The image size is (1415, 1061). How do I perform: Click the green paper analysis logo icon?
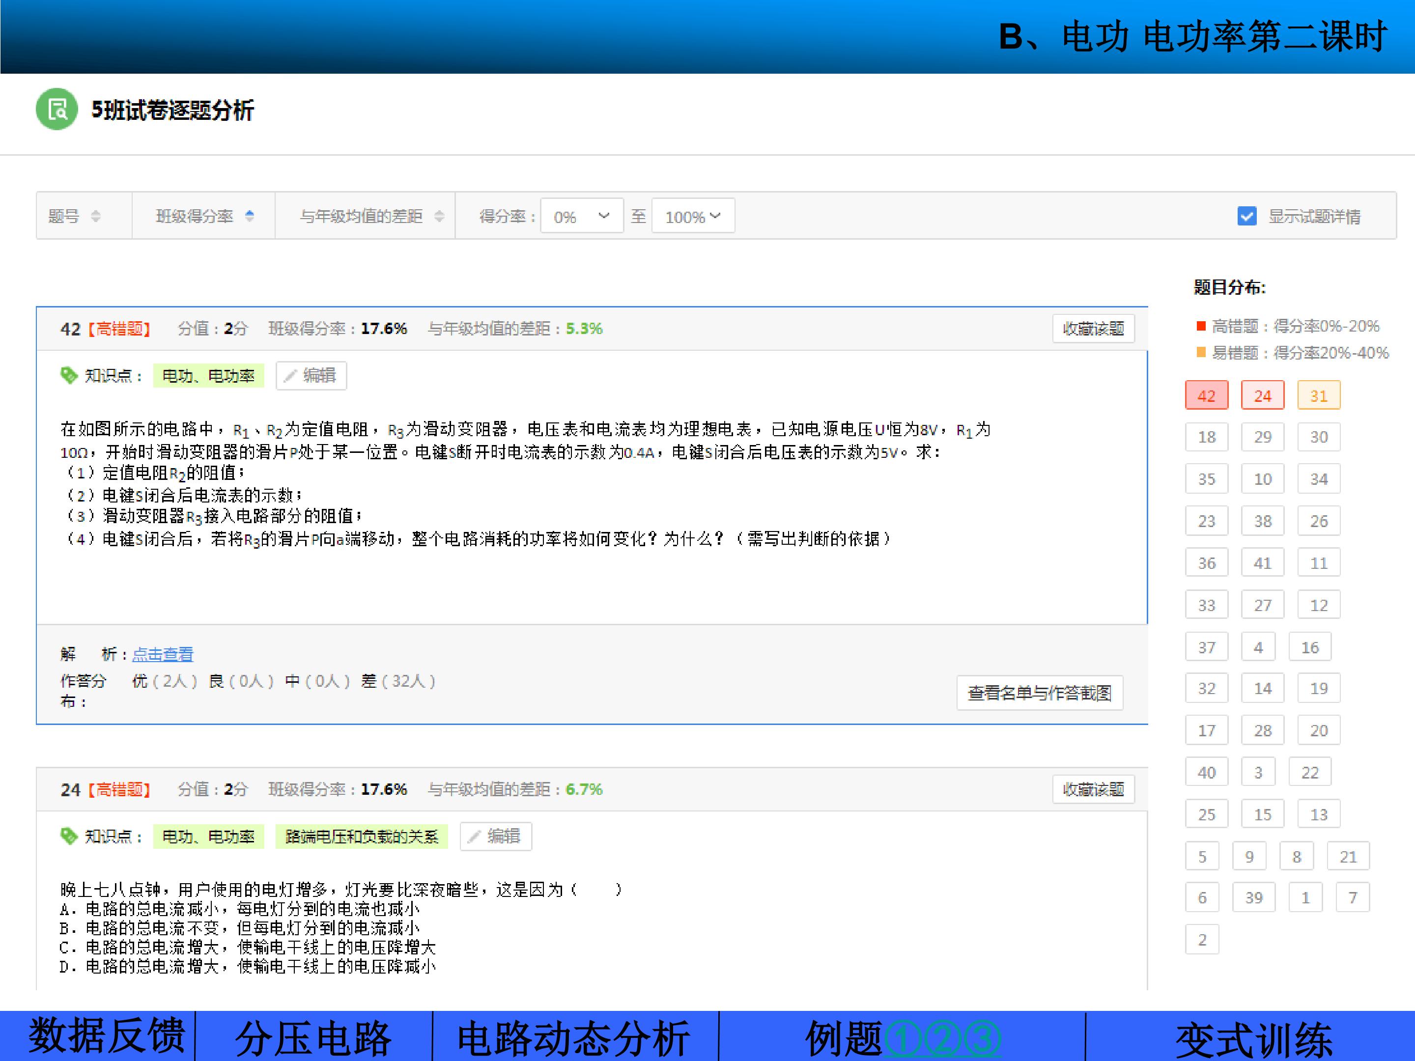click(57, 110)
